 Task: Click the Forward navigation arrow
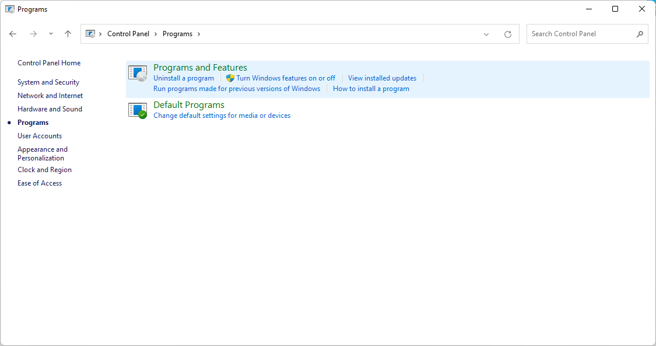click(33, 34)
